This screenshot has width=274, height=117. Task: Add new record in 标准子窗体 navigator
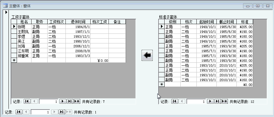click(x=225, y=101)
